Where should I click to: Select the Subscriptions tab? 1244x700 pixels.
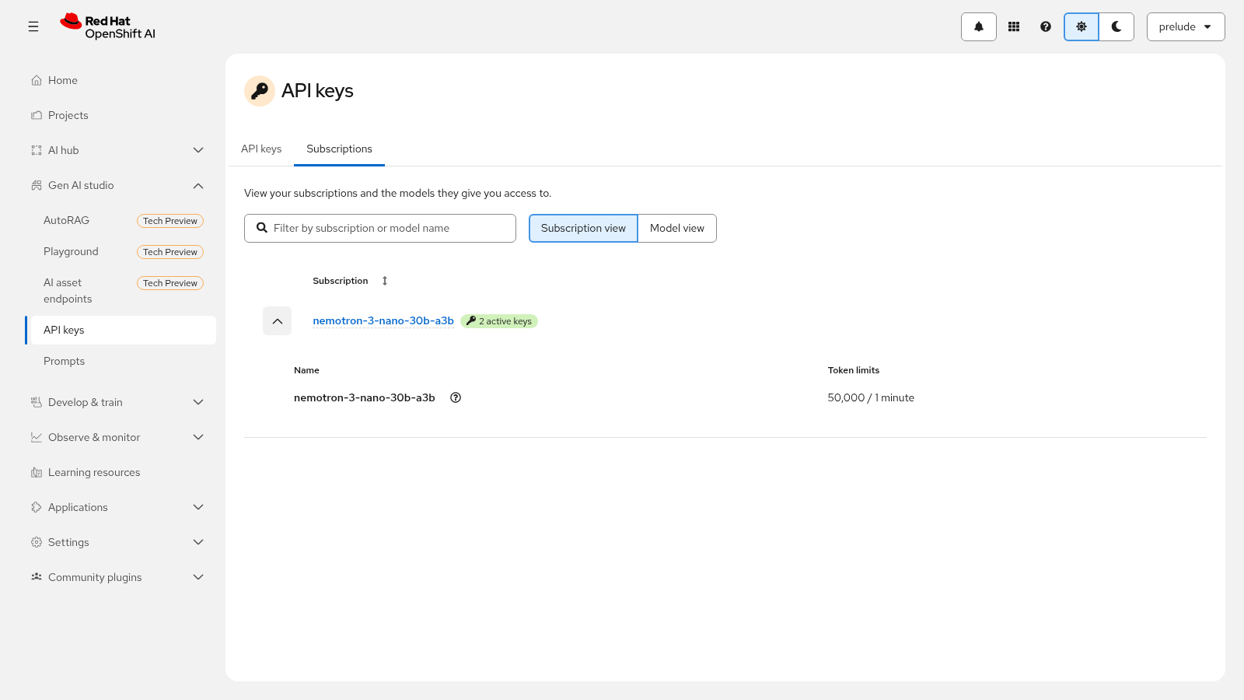[339, 149]
